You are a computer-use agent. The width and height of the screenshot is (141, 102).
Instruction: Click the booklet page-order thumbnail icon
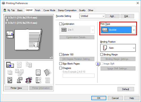coord(10,34)
